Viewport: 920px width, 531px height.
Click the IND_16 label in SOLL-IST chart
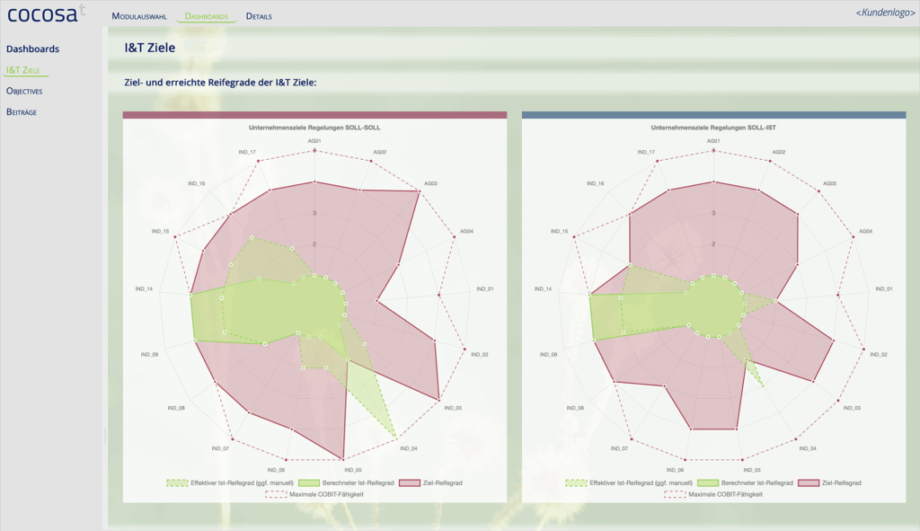595,183
